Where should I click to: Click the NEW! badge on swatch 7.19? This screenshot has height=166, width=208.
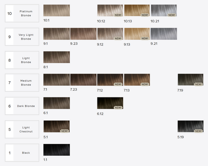(x=198, y=84)
